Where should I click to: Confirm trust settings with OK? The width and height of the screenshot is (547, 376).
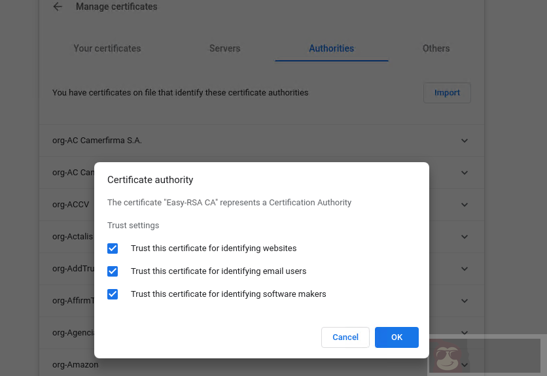point(397,337)
